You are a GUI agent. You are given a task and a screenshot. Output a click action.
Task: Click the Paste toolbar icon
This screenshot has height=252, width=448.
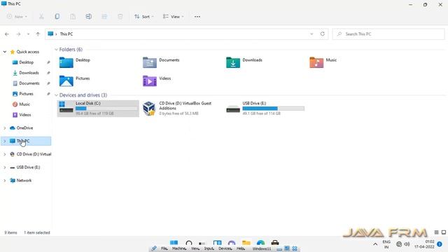[x=73, y=17]
